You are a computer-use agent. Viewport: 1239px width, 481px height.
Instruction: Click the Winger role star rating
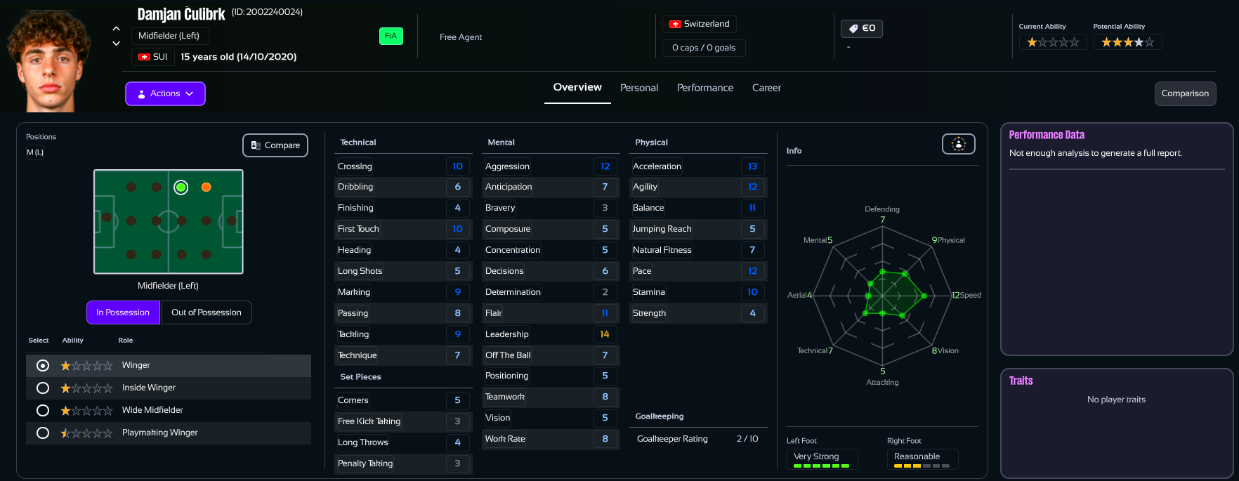[x=86, y=366]
